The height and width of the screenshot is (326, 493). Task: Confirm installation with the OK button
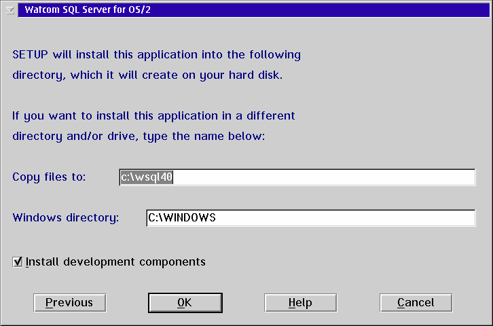click(185, 303)
